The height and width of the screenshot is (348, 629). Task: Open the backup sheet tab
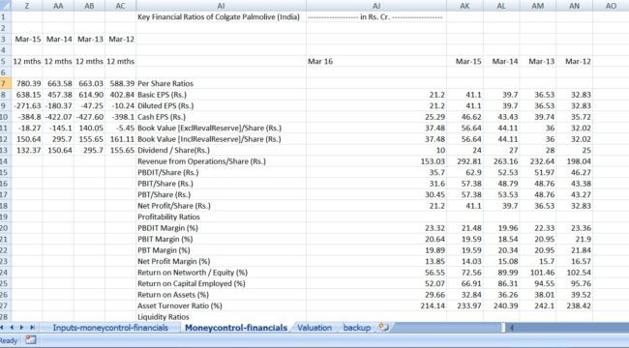(x=357, y=328)
